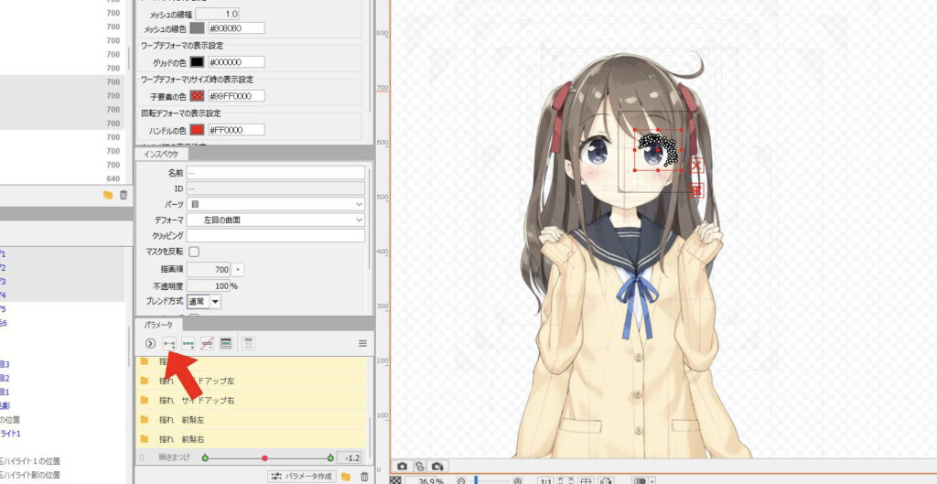Click the right green key on 瞬きまつげ slider
This screenshot has width=937, height=484.
point(330,458)
